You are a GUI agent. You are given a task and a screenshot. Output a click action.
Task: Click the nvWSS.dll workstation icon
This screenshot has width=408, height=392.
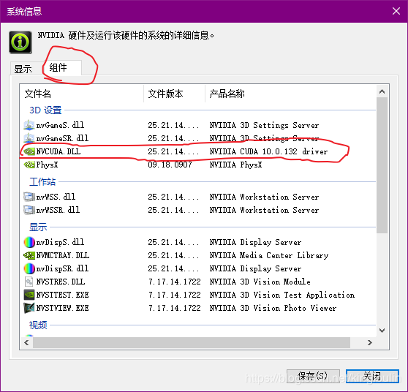29,197
